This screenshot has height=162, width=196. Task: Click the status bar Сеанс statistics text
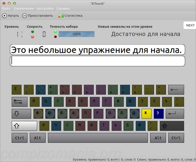pyautogui.click(x=166, y=160)
